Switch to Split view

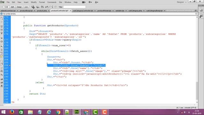pyautogui.click(x=12, y=7)
